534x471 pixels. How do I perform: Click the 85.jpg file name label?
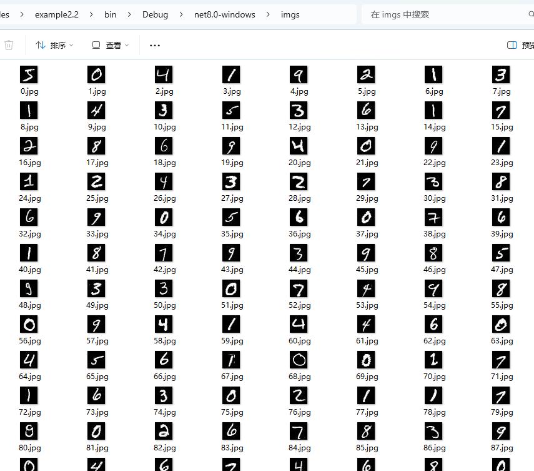click(x=367, y=448)
